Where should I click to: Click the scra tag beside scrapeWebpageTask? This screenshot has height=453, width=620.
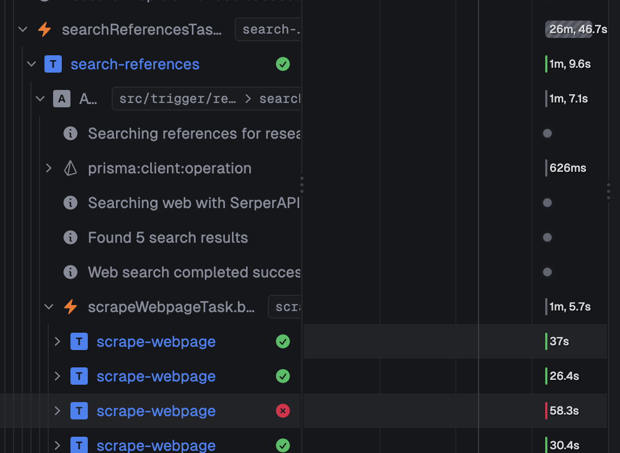[x=285, y=307]
